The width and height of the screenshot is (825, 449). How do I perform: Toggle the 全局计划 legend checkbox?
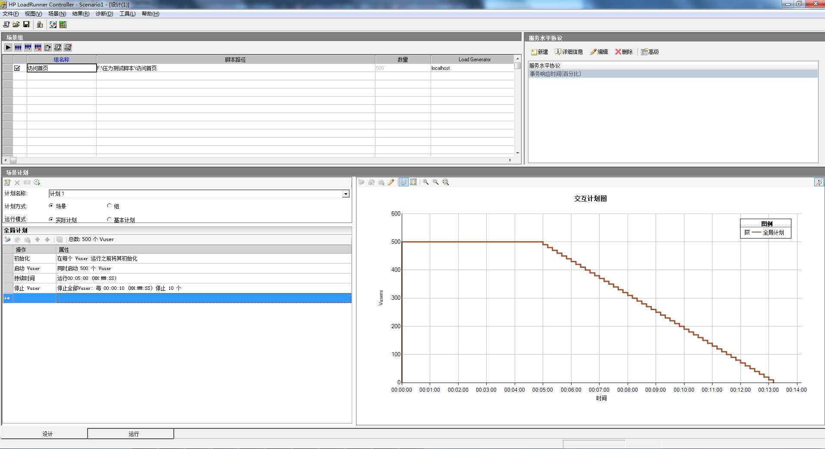(747, 232)
